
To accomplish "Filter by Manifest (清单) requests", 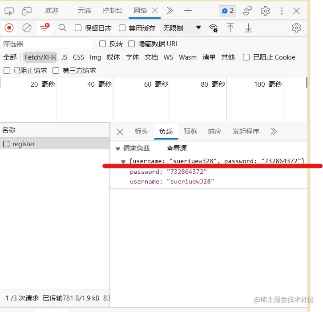I will (x=209, y=57).
